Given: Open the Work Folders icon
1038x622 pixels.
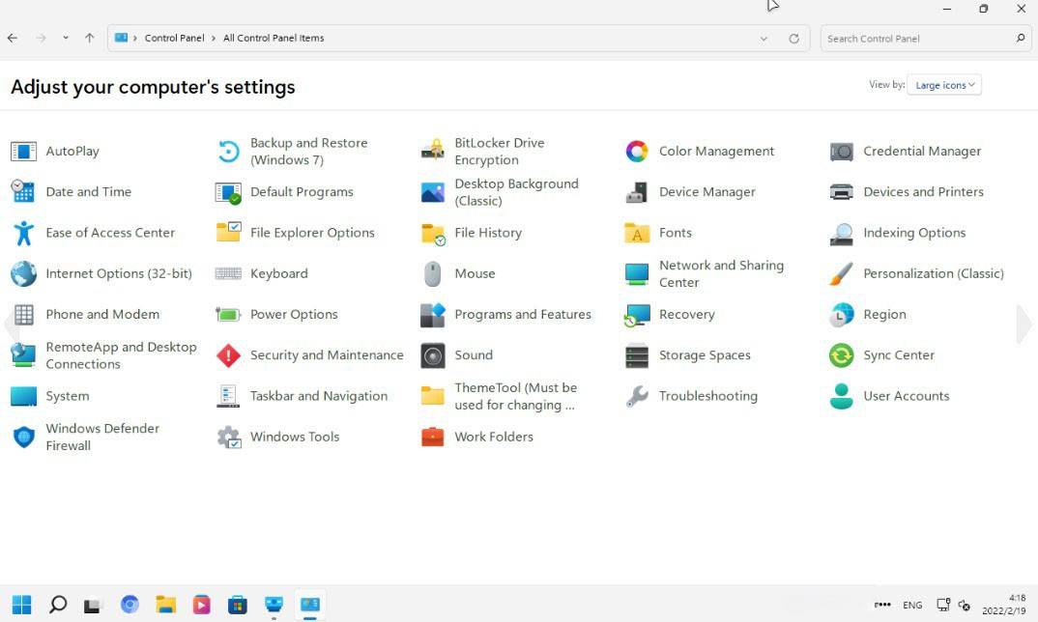Looking at the screenshot, I should (x=433, y=438).
